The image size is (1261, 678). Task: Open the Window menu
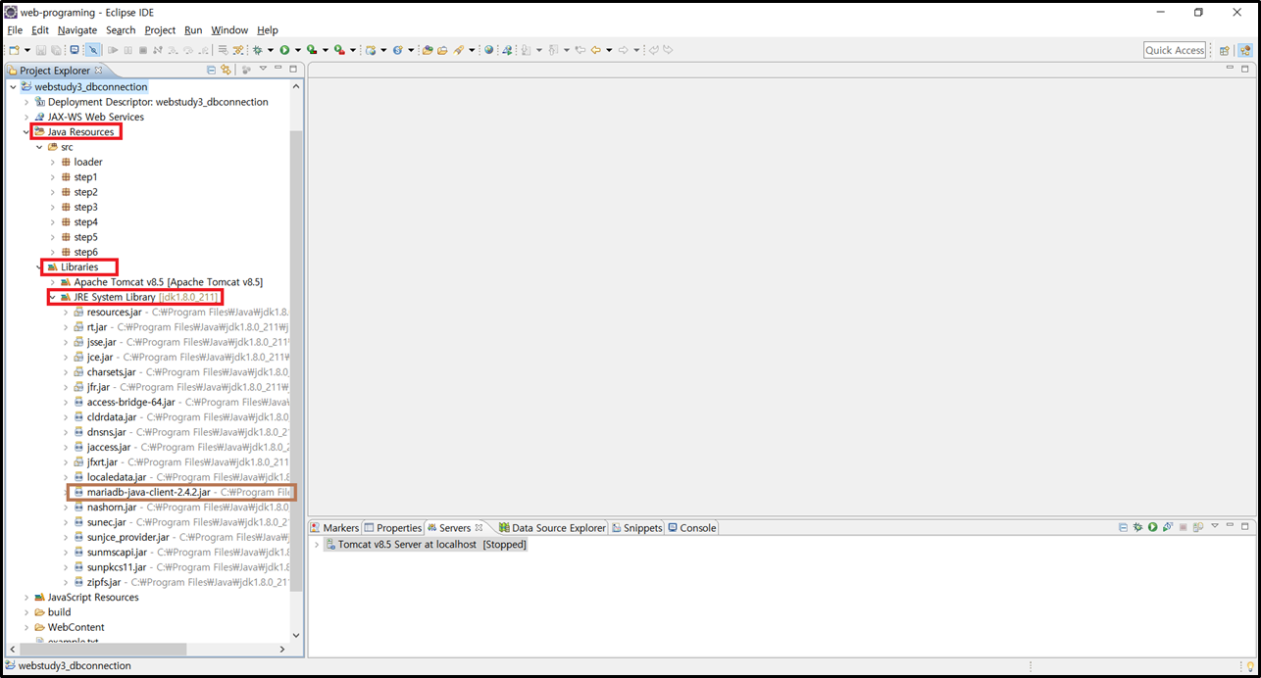pos(229,30)
